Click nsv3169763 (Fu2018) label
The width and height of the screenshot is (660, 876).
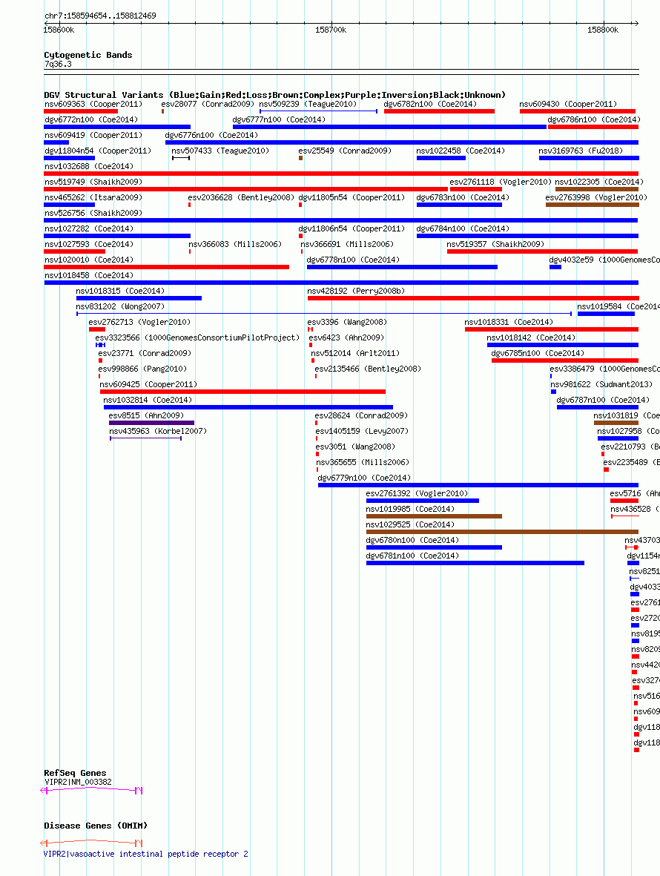coord(581,151)
